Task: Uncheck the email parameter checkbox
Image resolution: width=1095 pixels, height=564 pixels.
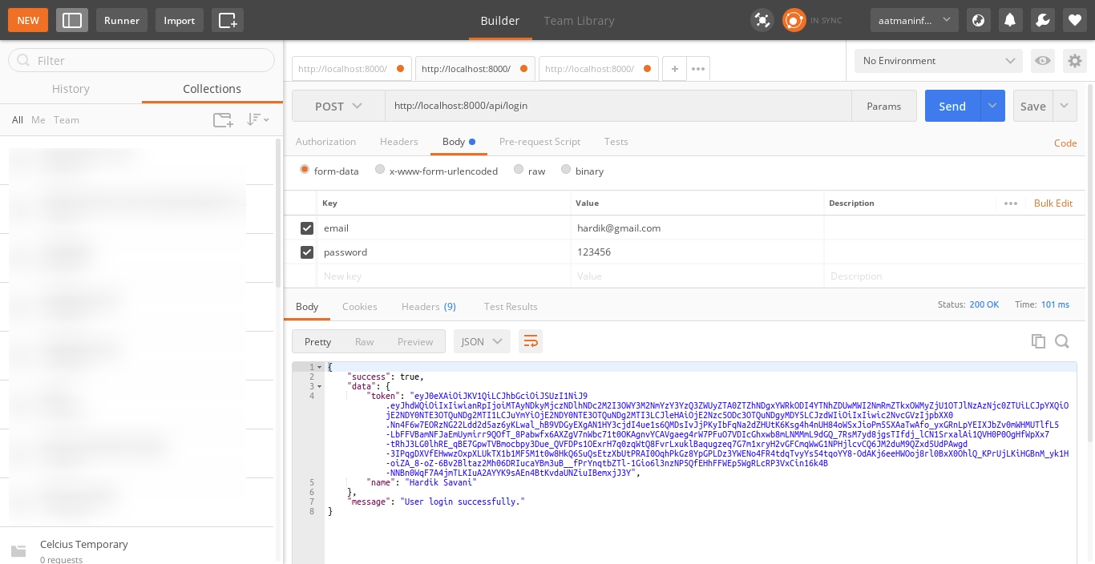Action: (x=306, y=228)
